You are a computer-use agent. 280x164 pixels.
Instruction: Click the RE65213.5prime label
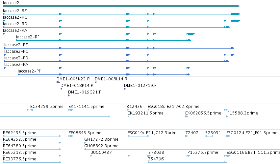click(19, 153)
